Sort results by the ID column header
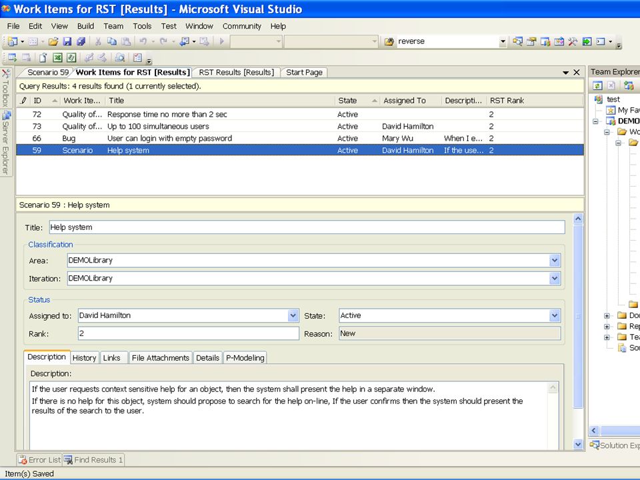Image resolution: width=640 pixels, height=480 pixels. coord(45,101)
